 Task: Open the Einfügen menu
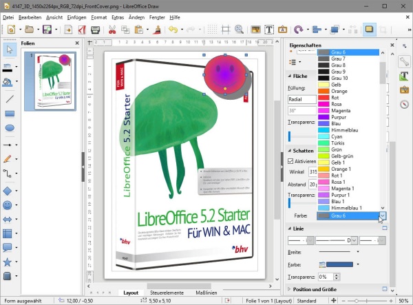pyautogui.click(x=76, y=17)
